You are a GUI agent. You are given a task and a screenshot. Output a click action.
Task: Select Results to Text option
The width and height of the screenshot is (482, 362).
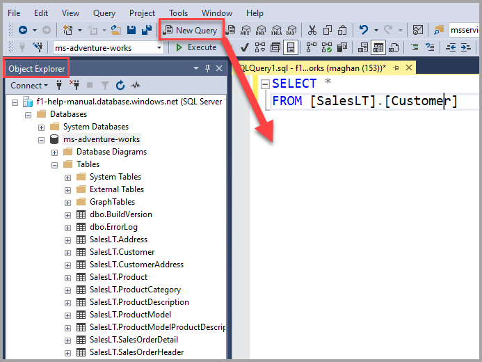(363, 47)
